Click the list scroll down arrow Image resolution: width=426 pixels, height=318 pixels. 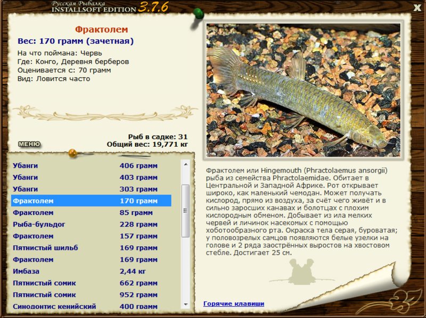click(x=186, y=304)
